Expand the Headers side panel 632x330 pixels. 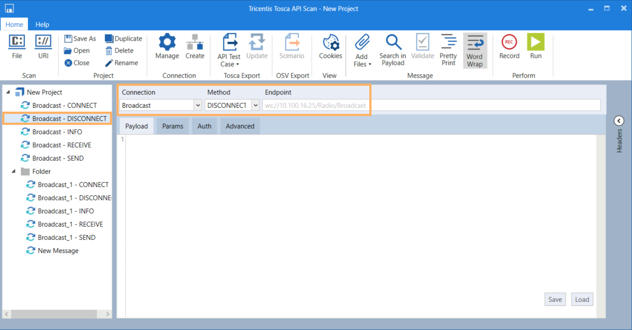pyautogui.click(x=619, y=121)
